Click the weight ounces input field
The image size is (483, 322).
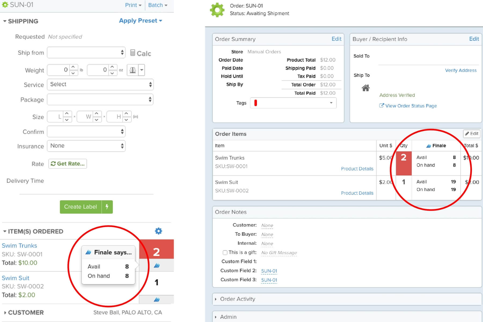click(x=98, y=70)
